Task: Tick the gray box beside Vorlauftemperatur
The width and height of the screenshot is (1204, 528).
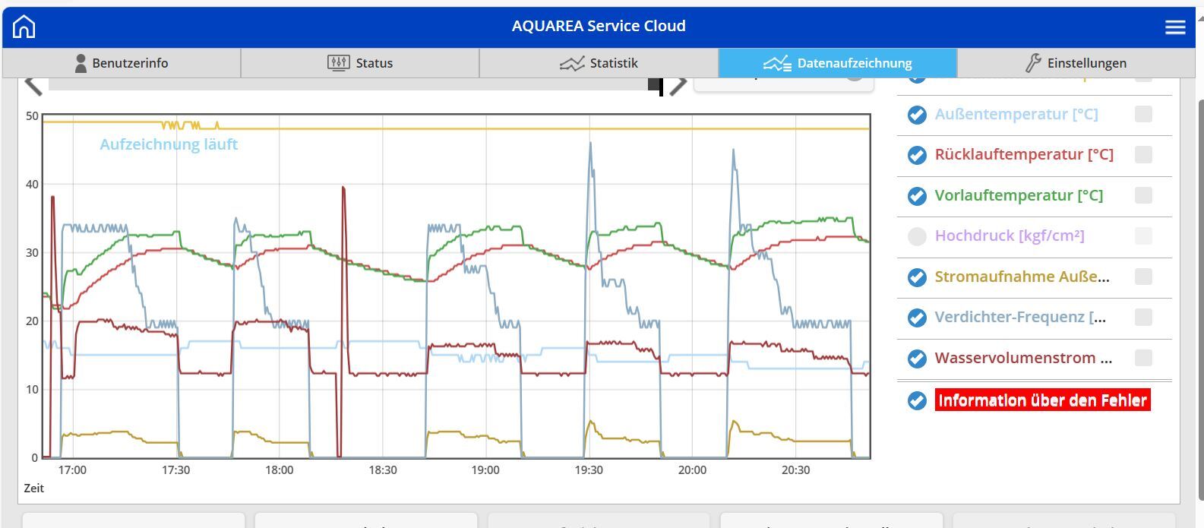Action: tap(1142, 195)
